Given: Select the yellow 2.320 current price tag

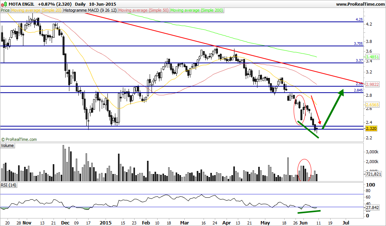Looking at the screenshot, I should (371, 128).
